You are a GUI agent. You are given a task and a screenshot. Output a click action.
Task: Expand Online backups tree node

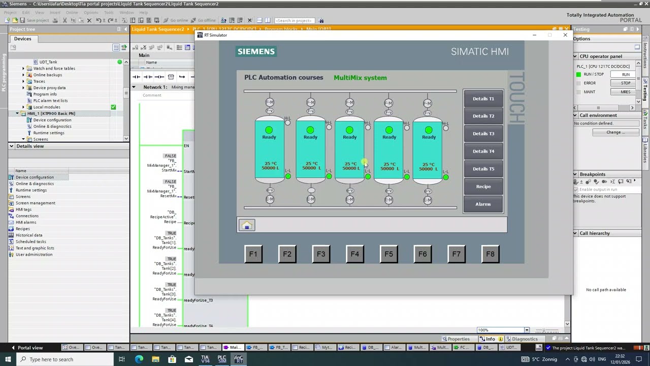pyautogui.click(x=23, y=75)
